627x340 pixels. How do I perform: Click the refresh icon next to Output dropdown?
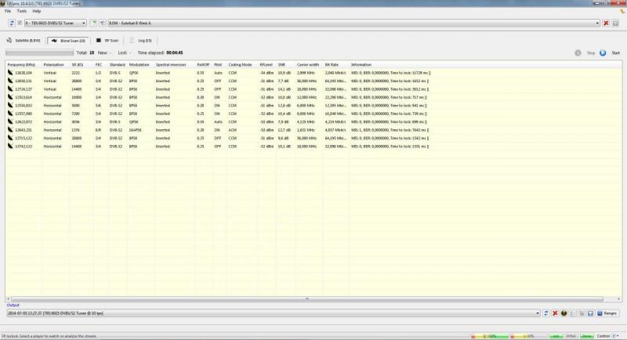(x=546, y=313)
